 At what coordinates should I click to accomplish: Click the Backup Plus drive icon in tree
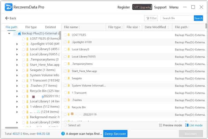[x=19, y=34]
